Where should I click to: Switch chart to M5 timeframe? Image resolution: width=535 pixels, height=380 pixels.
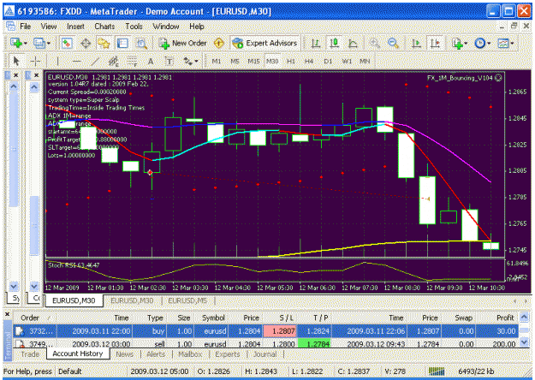click(235, 61)
